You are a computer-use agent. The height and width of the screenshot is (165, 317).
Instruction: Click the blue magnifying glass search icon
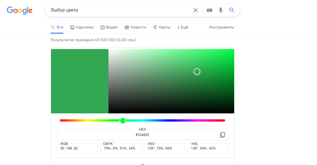(232, 10)
